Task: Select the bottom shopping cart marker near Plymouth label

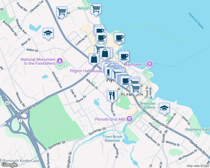Action: click(x=135, y=89)
